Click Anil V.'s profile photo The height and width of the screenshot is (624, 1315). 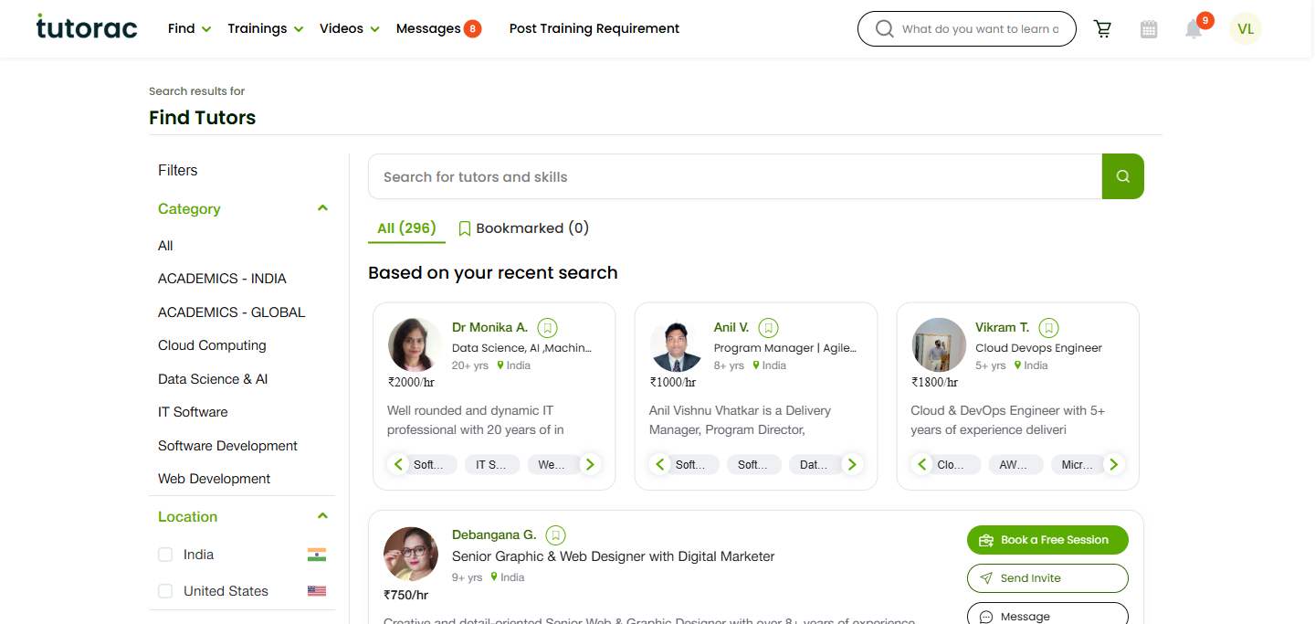click(x=677, y=345)
